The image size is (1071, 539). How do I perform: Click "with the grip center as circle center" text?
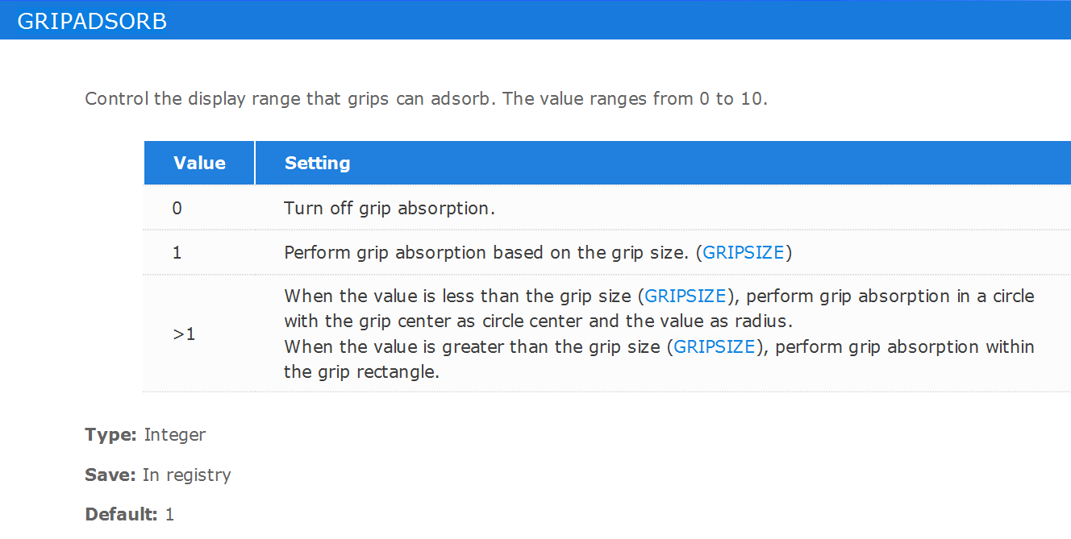(x=435, y=321)
